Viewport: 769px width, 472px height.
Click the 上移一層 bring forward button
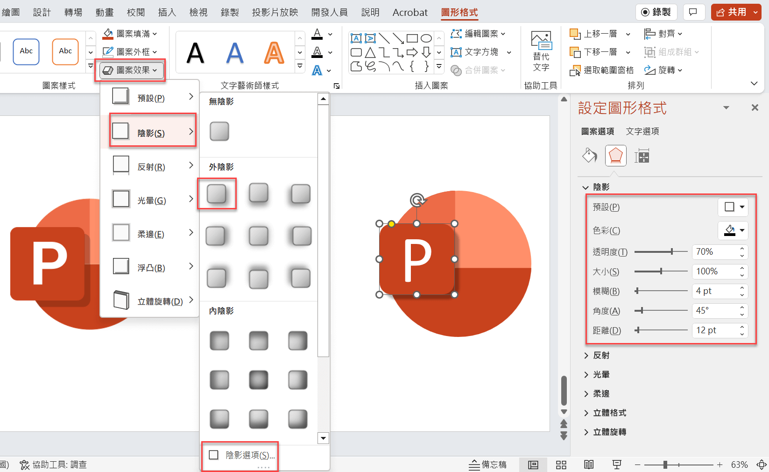(593, 34)
